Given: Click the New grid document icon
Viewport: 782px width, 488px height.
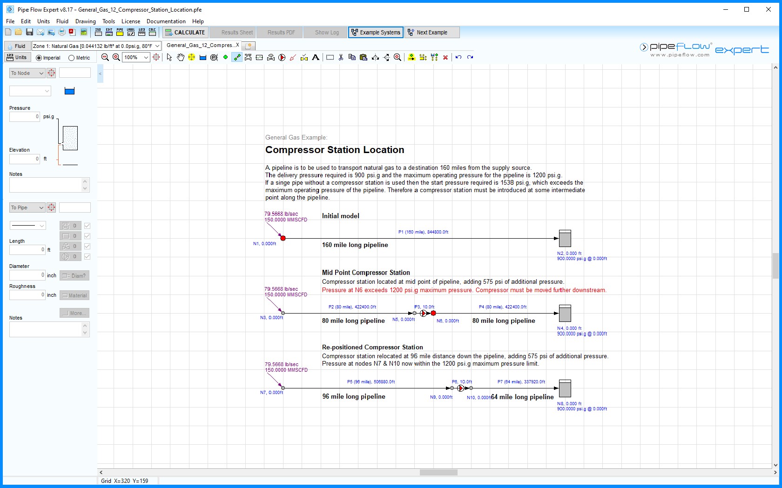Looking at the screenshot, I should [8, 32].
